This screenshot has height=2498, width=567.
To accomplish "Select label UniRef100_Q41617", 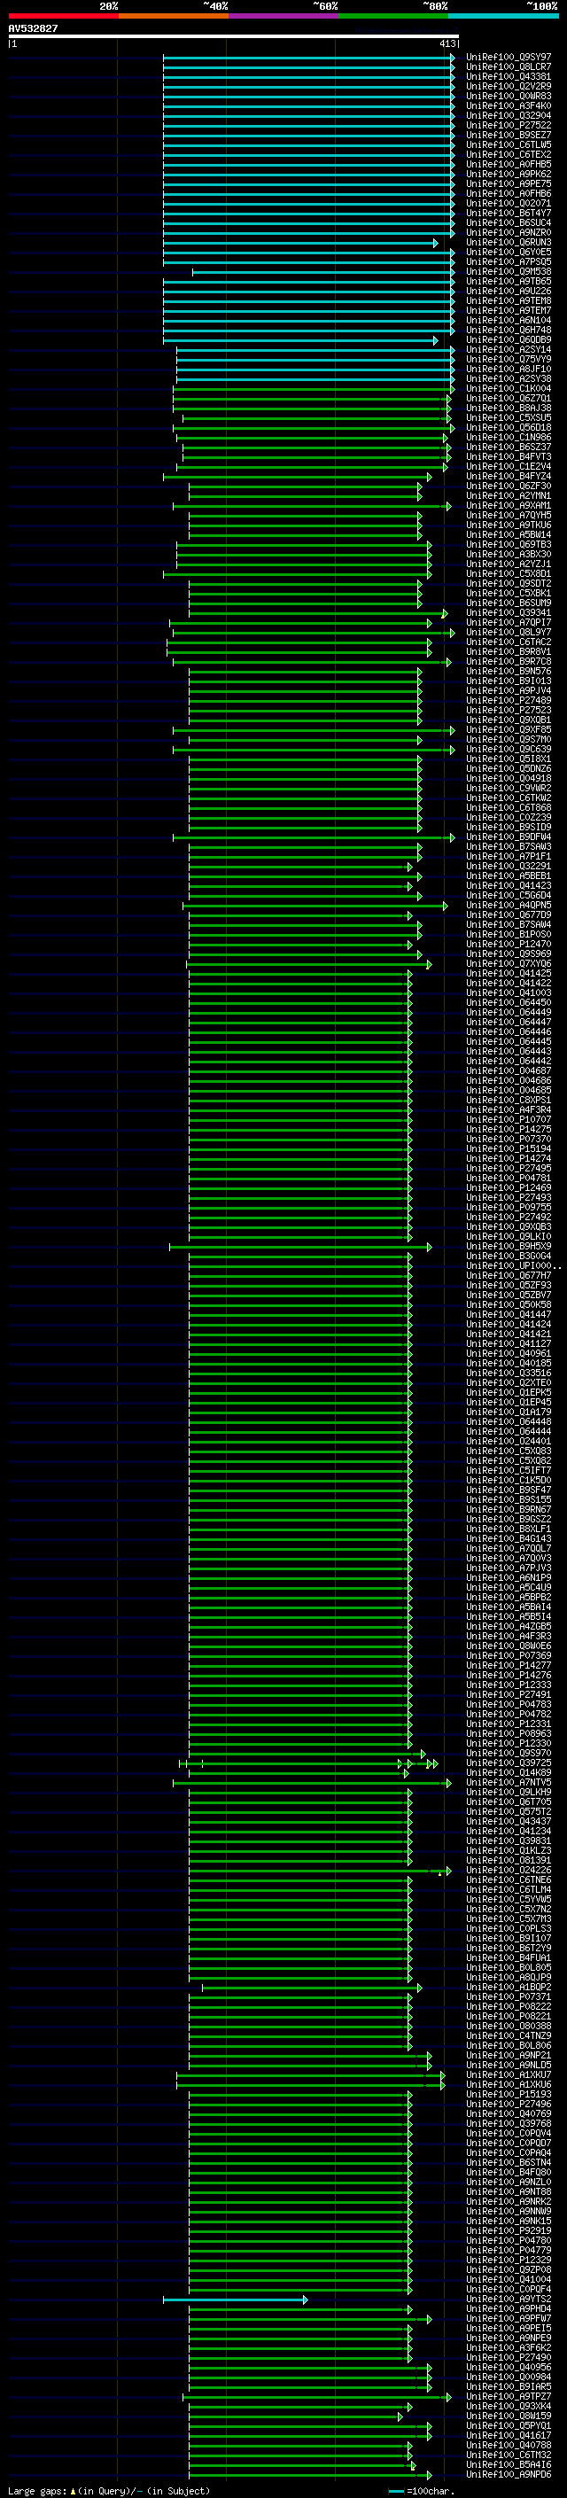I will point(509,2435).
